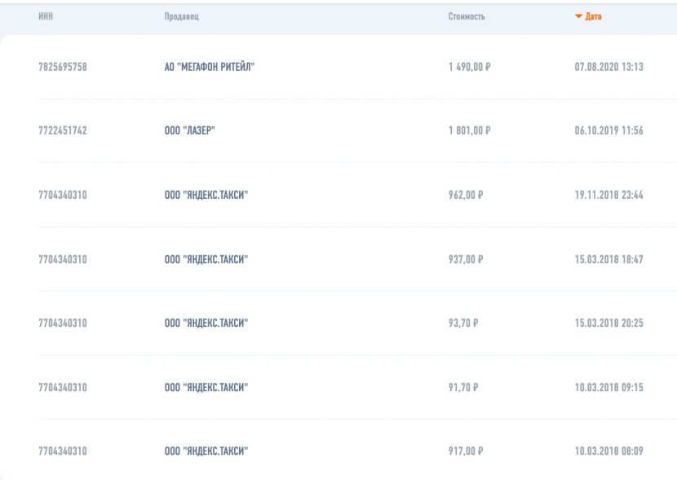The height and width of the screenshot is (480, 677).
Task: Open the row dated 10.03.2018 08:09
Action: point(608,451)
